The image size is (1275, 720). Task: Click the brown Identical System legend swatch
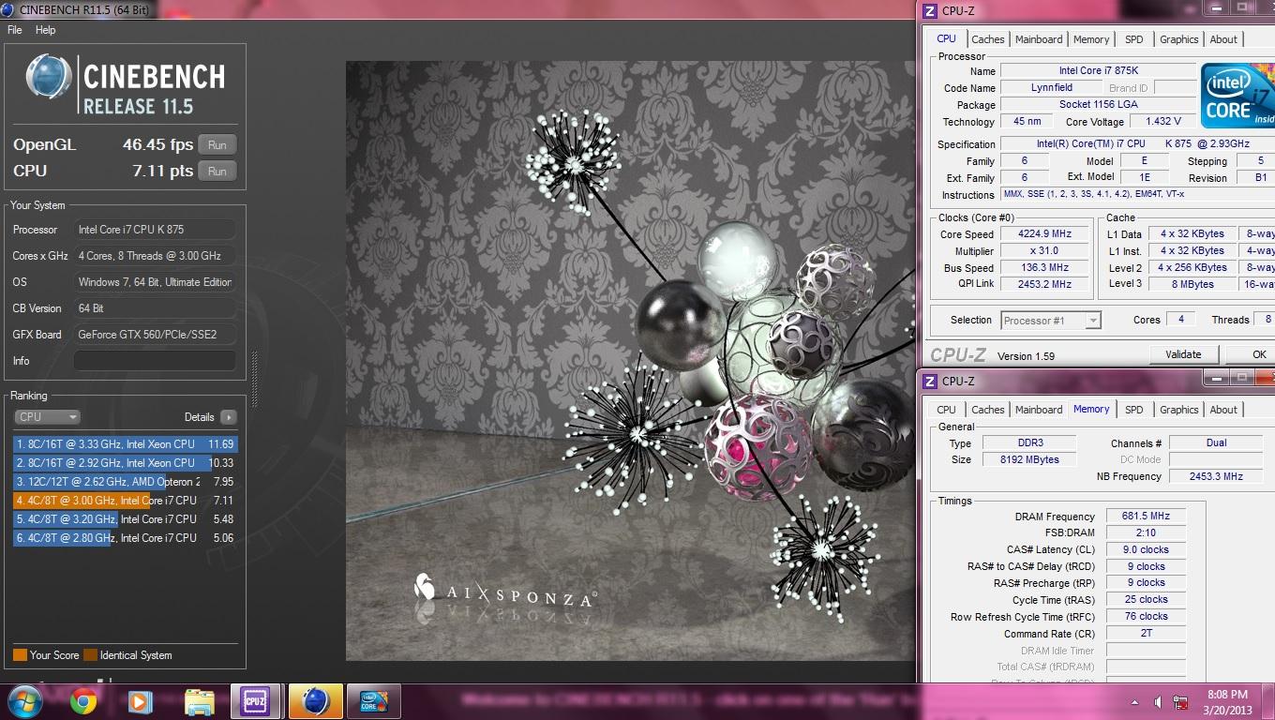point(90,655)
